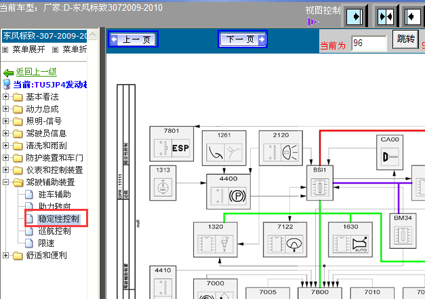
Task: Open the 巡航控制 document
Action: click(54, 231)
